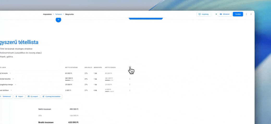Click the Import button
The height and width of the screenshot is (124, 271).
tap(19, 96)
